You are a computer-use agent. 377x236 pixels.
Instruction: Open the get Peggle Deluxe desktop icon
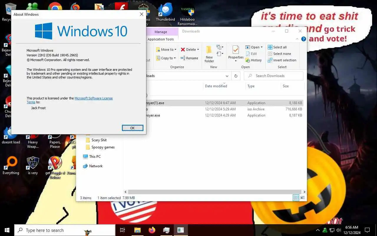[x=55, y=168]
